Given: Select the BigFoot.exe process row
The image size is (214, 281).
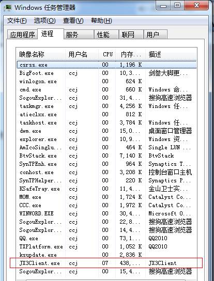Looking at the screenshot, I should pyautogui.click(x=106, y=73).
